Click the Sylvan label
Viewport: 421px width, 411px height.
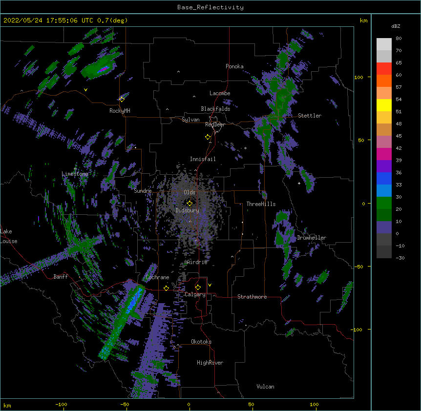(190, 120)
